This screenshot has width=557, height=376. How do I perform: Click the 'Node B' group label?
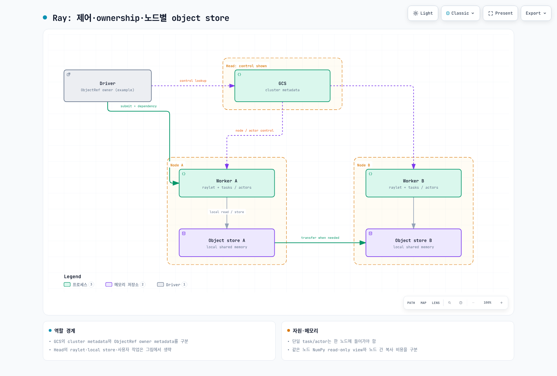(x=363, y=165)
